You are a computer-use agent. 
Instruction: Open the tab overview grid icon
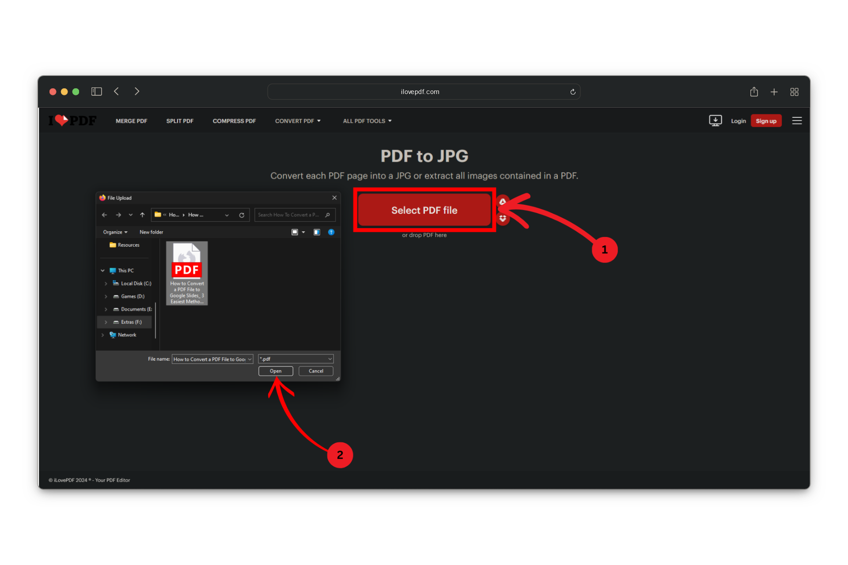794,92
